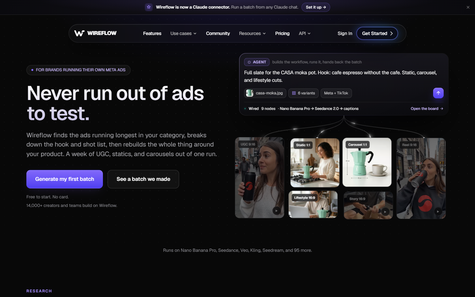Click the 'Runs on Nano Banana Pro' line

tap(237, 250)
